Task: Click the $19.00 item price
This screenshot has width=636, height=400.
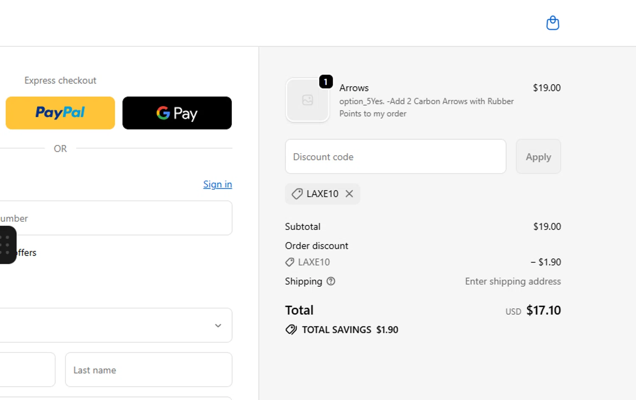Action: click(x=547, y=88)
